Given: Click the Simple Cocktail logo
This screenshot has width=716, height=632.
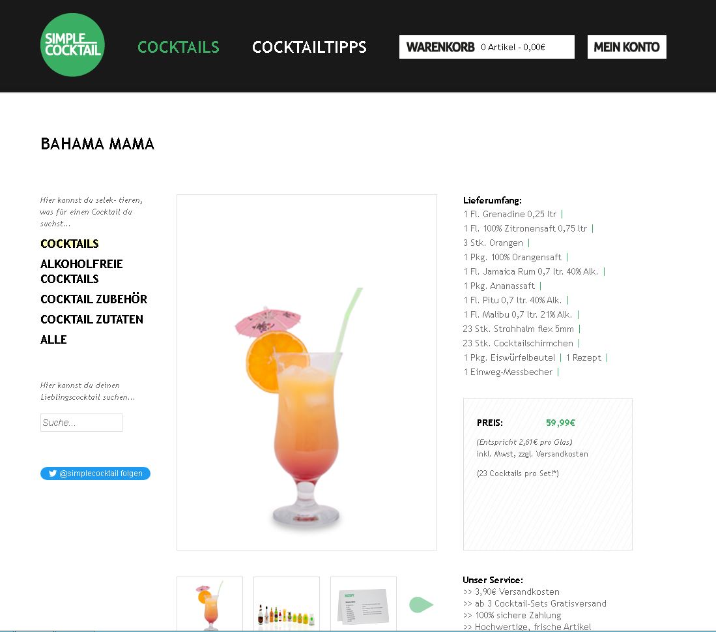Looking at the screenshot, I should pos(72,45).
